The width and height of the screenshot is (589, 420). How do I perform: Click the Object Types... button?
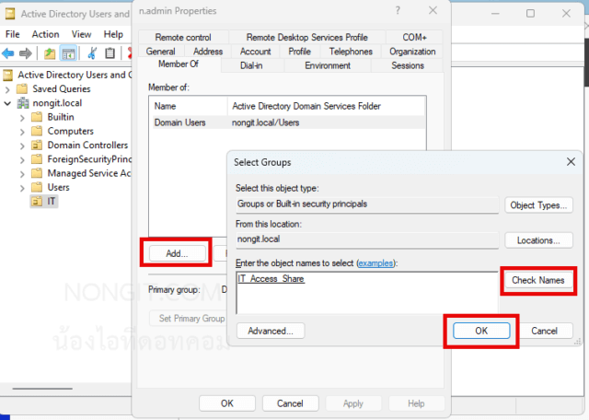point(538,205)
